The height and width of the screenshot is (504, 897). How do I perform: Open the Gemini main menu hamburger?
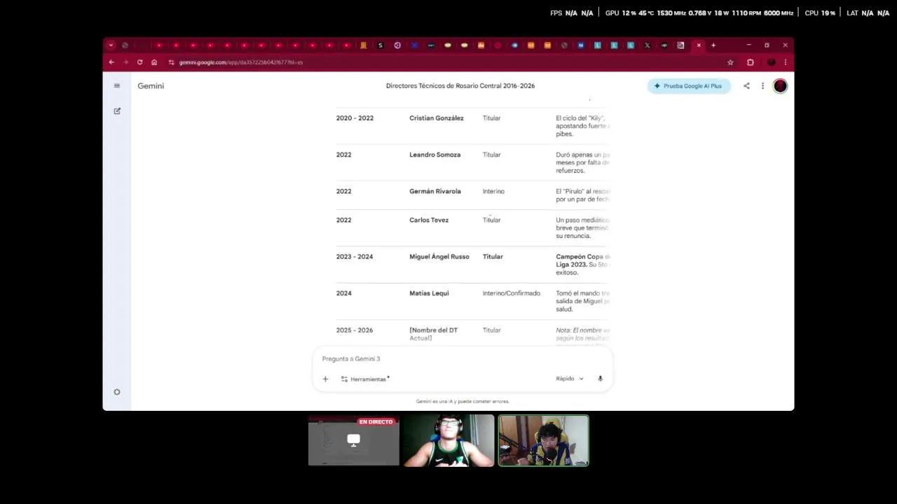click(x=117, y=86)
